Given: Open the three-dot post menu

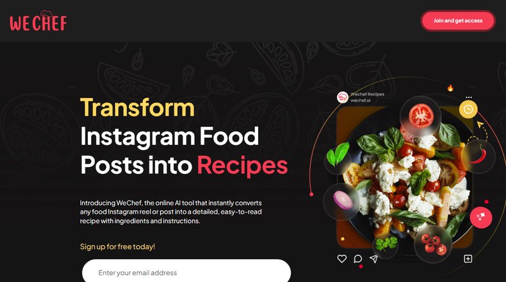Looking at the screenshot, I should [x=469, y=97].
